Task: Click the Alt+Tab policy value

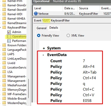Action: coord(90,72)
